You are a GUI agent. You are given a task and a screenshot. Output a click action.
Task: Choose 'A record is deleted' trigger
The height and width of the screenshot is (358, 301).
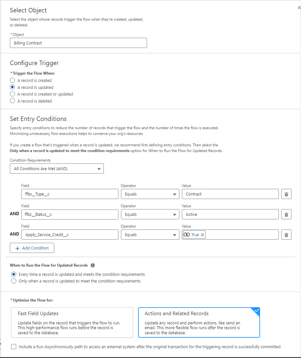[x=13, y=101]
